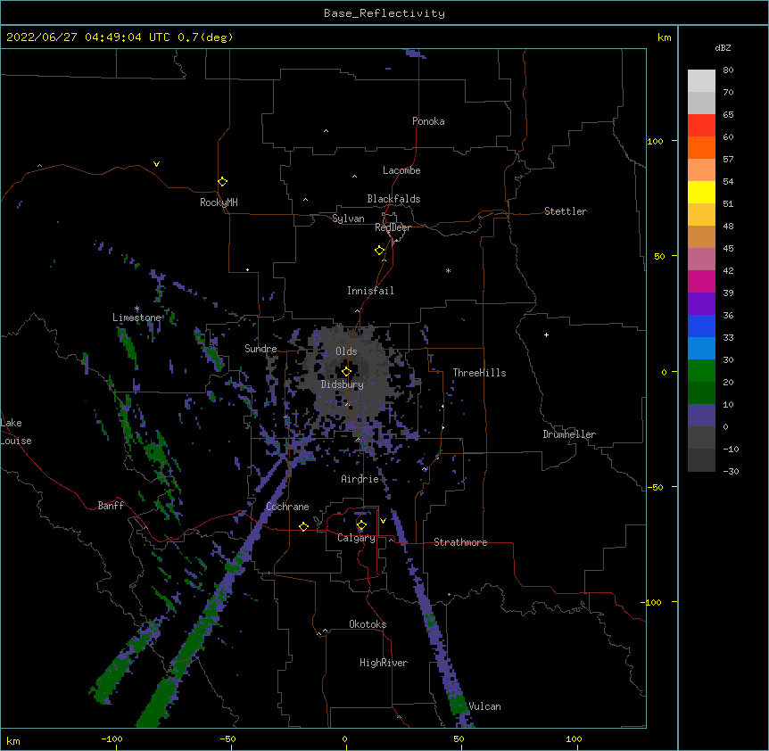Click the yellow diamond marker above RockyMH
769x751 pixels.
222,182
